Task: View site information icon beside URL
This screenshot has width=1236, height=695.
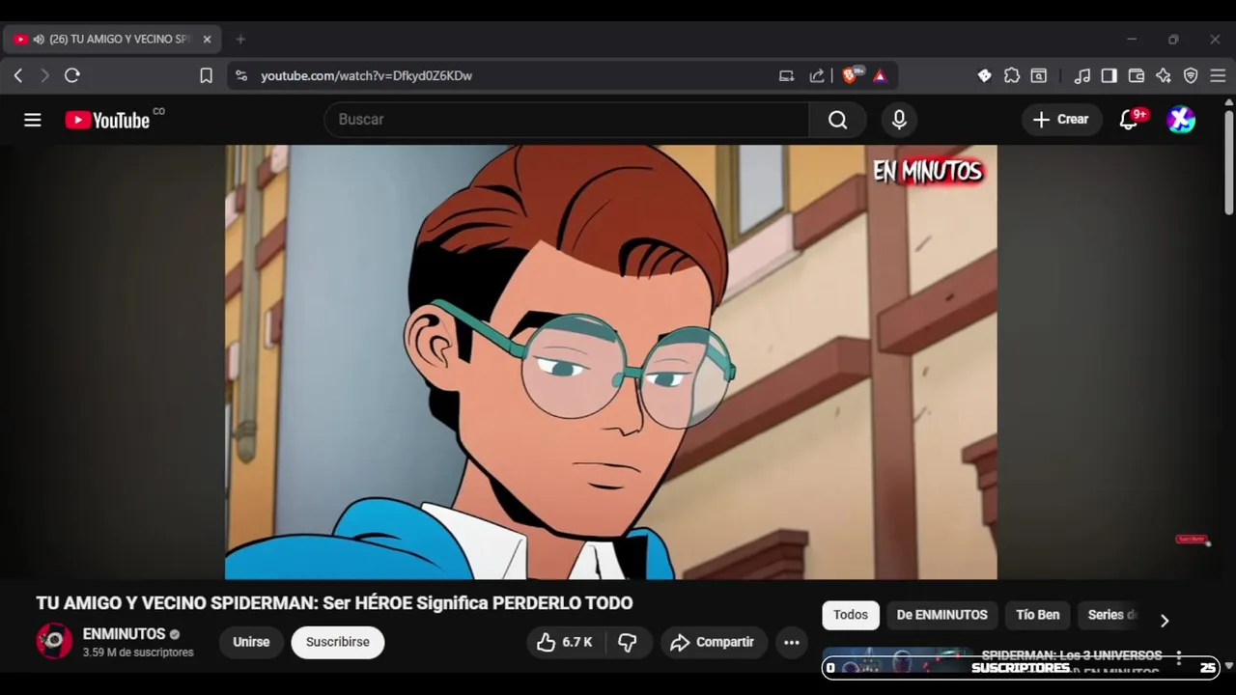Action: [x=241, y=75]
